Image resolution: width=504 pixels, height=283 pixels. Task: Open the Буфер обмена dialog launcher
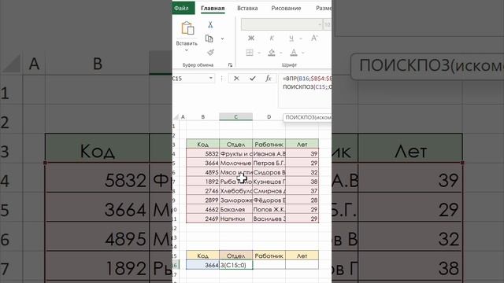pos(230,64)
